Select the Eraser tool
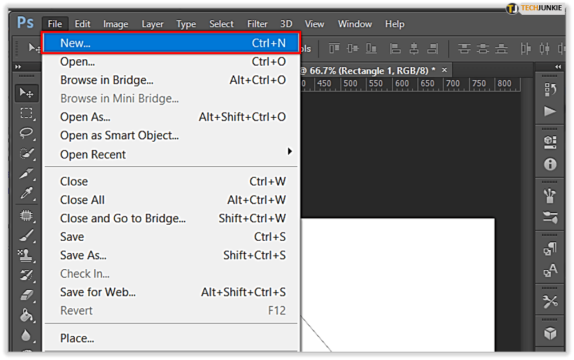This screenshot has width=574, height=360. pyautogui.click(x=26, y=295)
